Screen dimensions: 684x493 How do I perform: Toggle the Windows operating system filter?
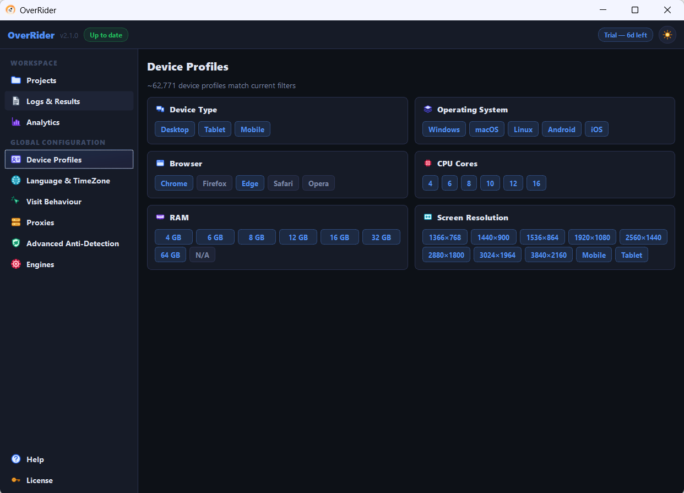[x=444, y=129]
